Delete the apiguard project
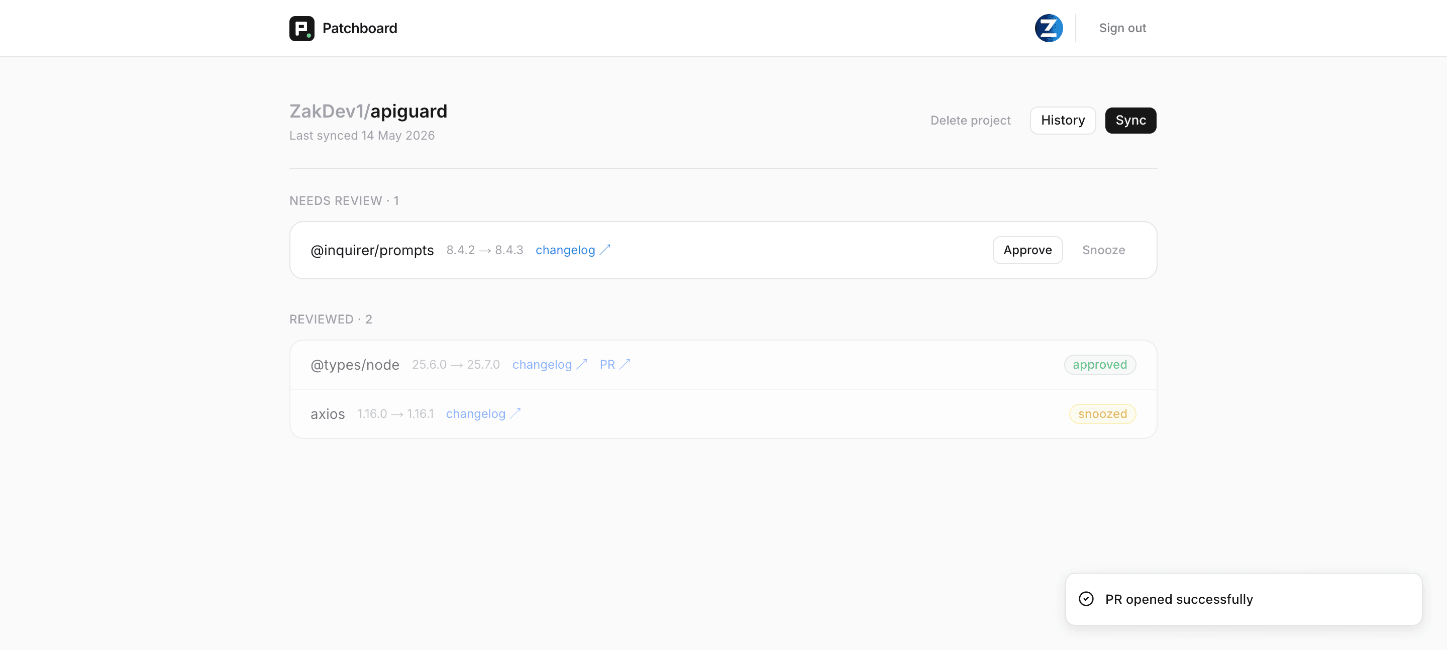The image size is (1447, 650). coord(970,120)
